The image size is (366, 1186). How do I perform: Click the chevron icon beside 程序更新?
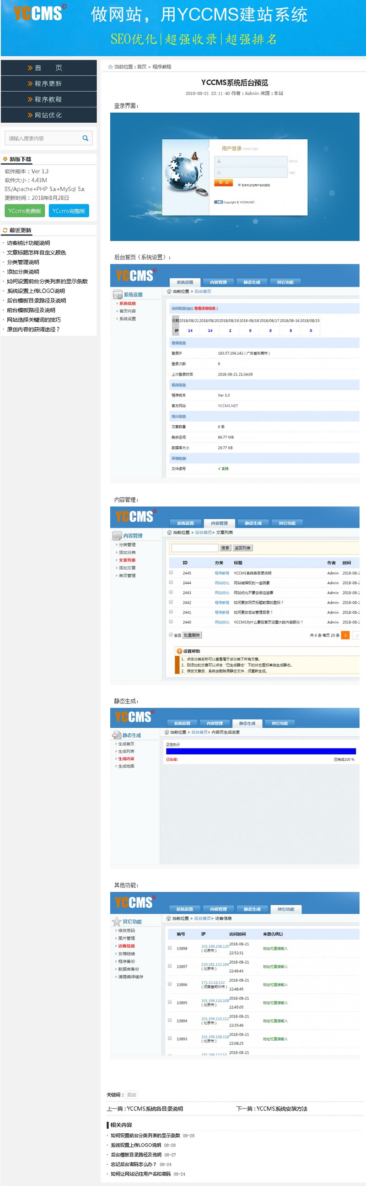[30, 83]
